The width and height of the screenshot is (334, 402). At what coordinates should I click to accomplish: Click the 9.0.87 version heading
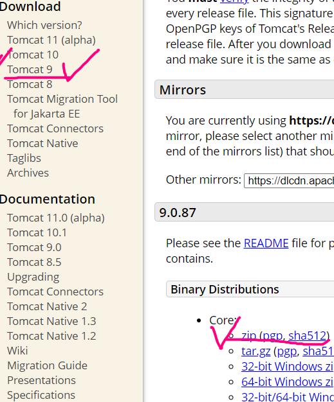178,213
